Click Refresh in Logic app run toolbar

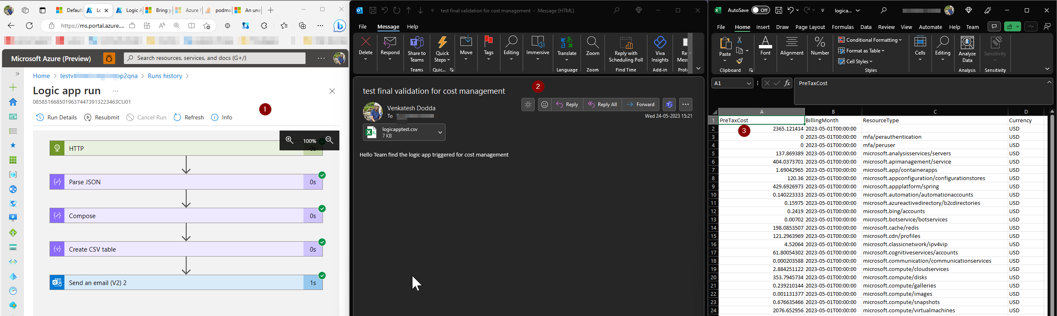tap(189, 117)
